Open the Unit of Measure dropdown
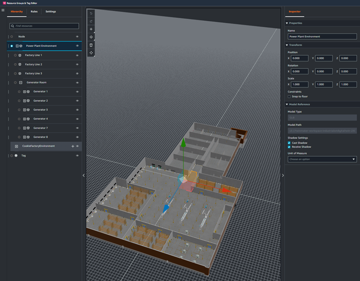Screen dimensions: 360x281 322,159
